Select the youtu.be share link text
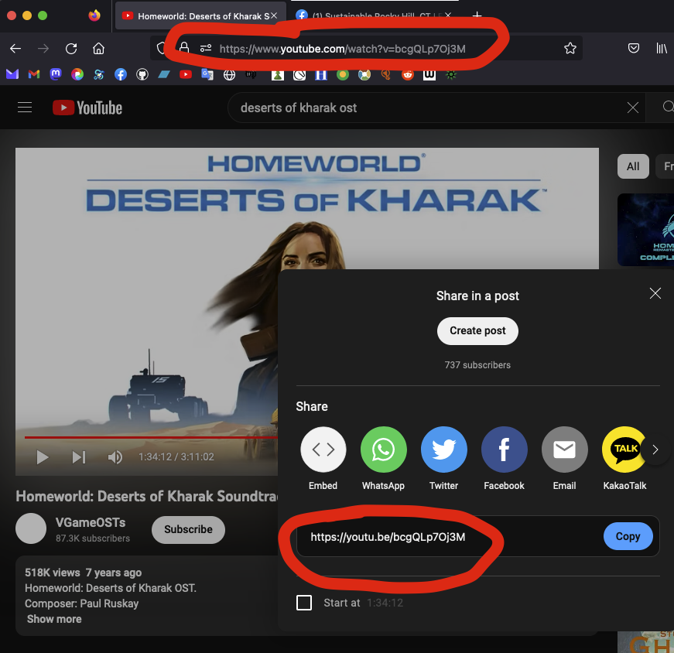 [x=388, y=536]
